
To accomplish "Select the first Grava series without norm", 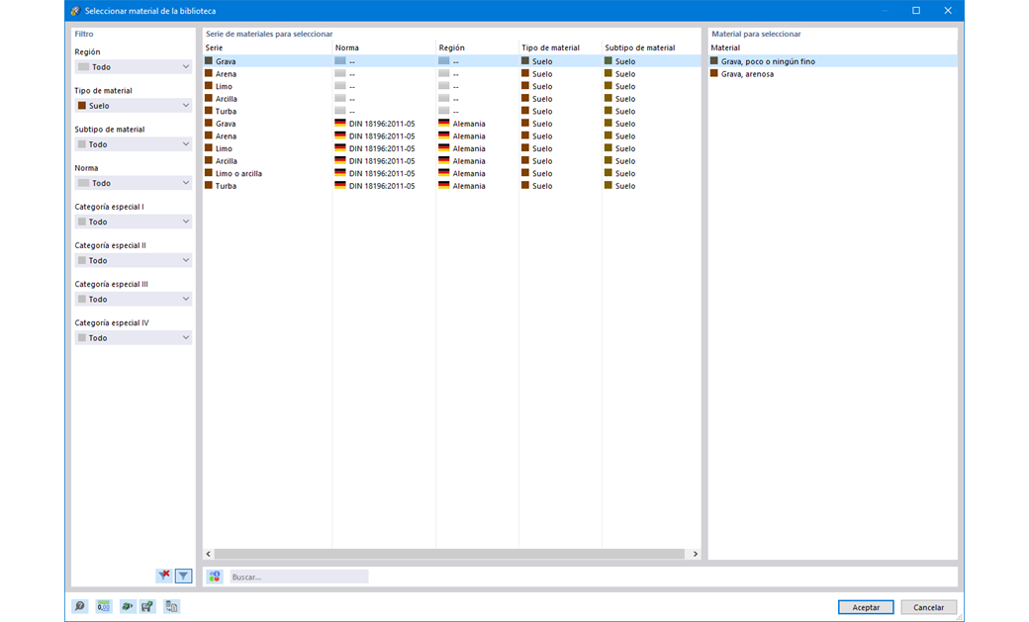I will coord(451,61).
